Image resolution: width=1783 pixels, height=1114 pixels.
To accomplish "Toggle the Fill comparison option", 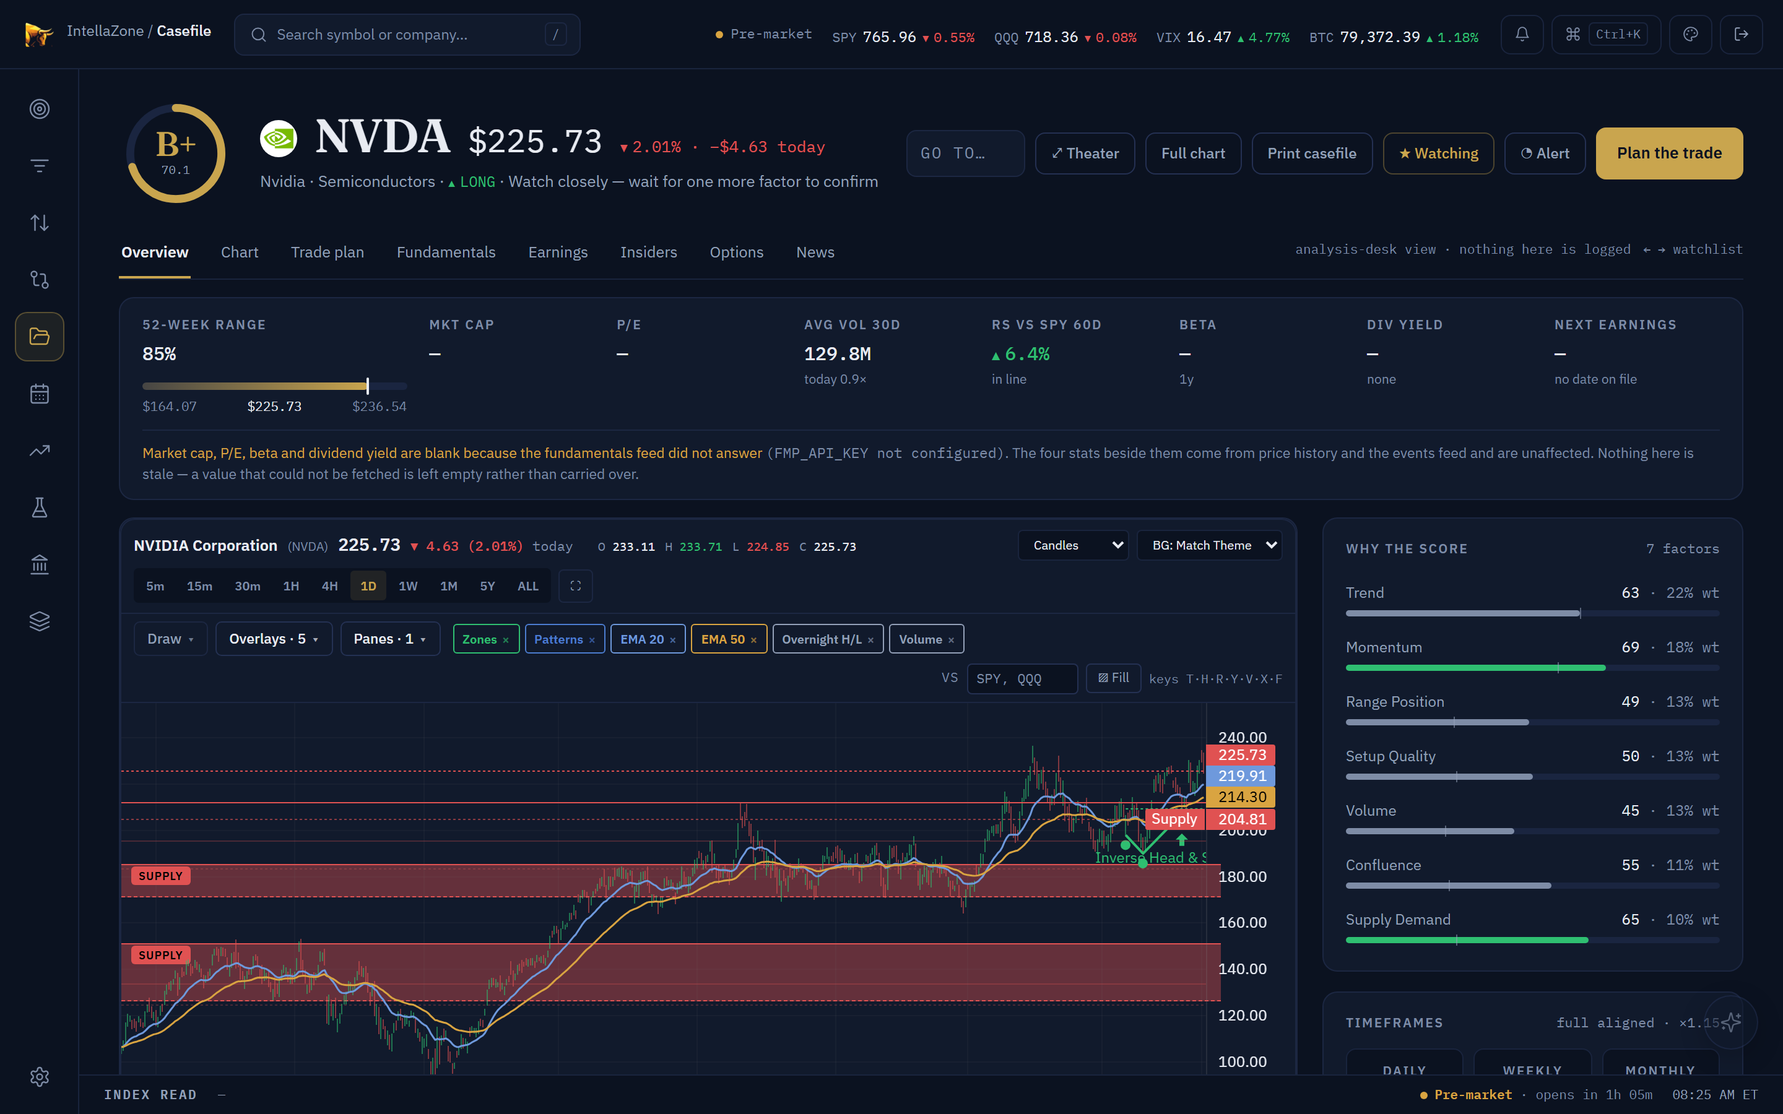I will (x=1113, y=678).
